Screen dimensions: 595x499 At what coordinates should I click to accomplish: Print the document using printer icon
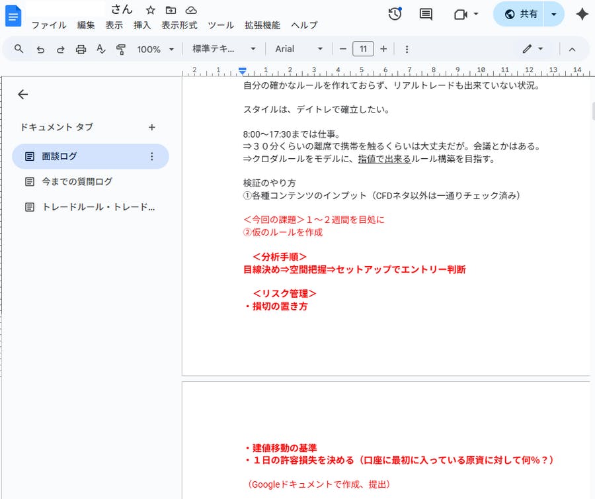[x=81, y=49]
